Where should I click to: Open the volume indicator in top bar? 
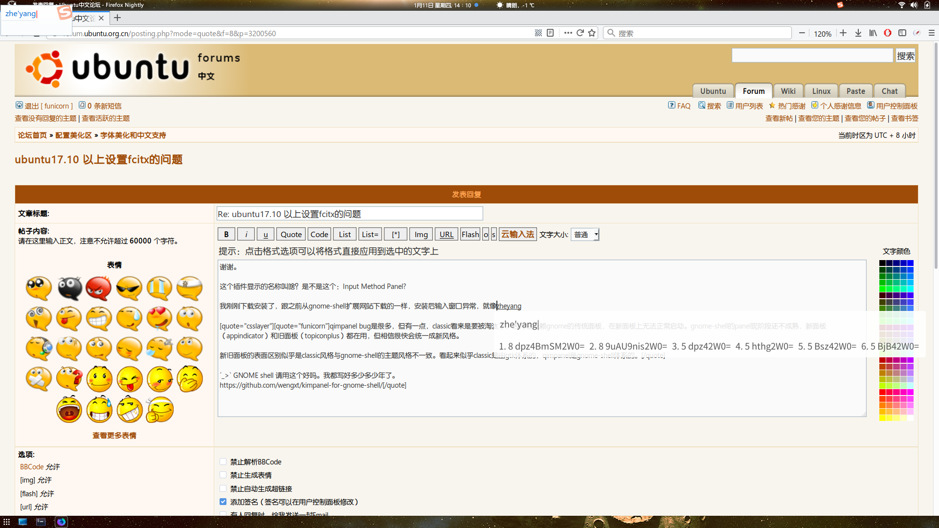914,5
